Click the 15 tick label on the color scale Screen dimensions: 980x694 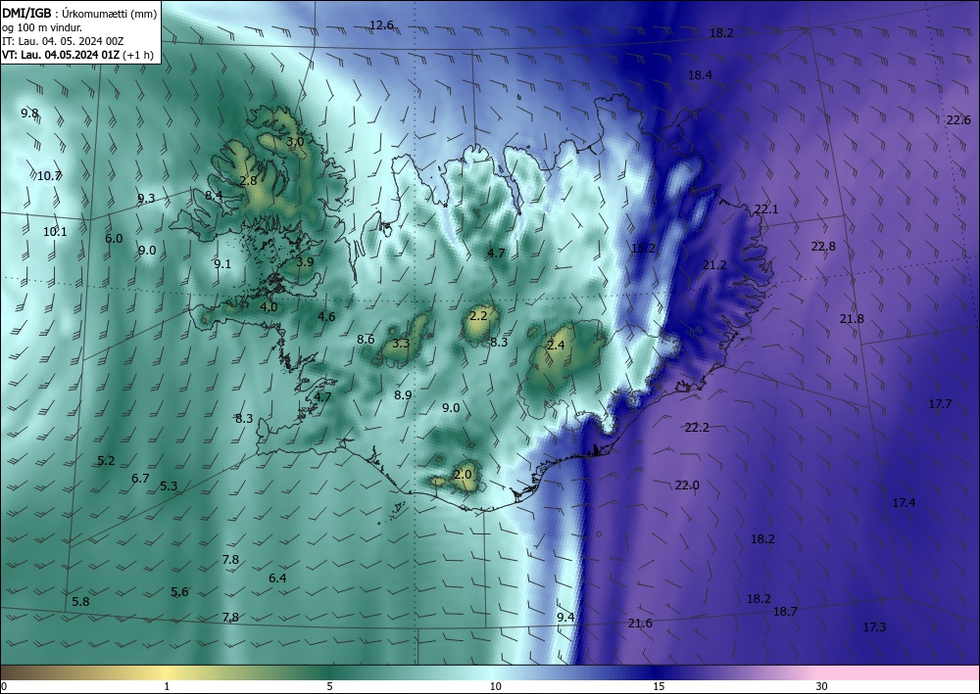point(659,687)
